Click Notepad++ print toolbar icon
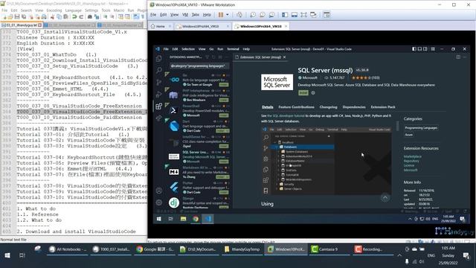Image resolution: width=476 pixels, height=268 pixels. point(44,16)
